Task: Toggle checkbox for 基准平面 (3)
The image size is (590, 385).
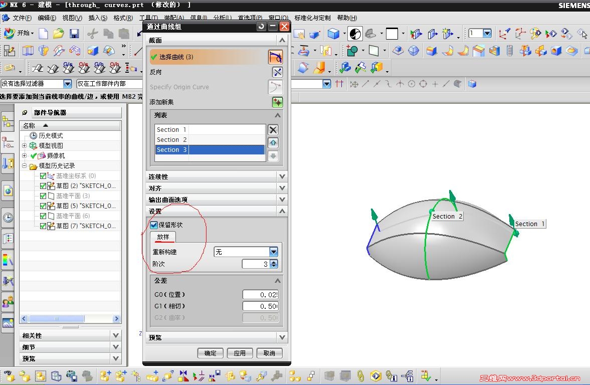Action: coord(43,196)
